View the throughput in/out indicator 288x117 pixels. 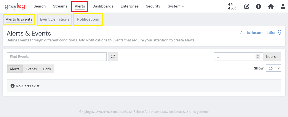pos(232,6)
